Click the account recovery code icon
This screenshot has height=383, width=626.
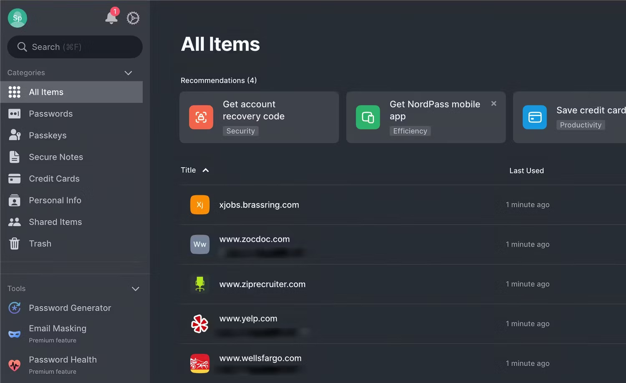coord(201,117)
